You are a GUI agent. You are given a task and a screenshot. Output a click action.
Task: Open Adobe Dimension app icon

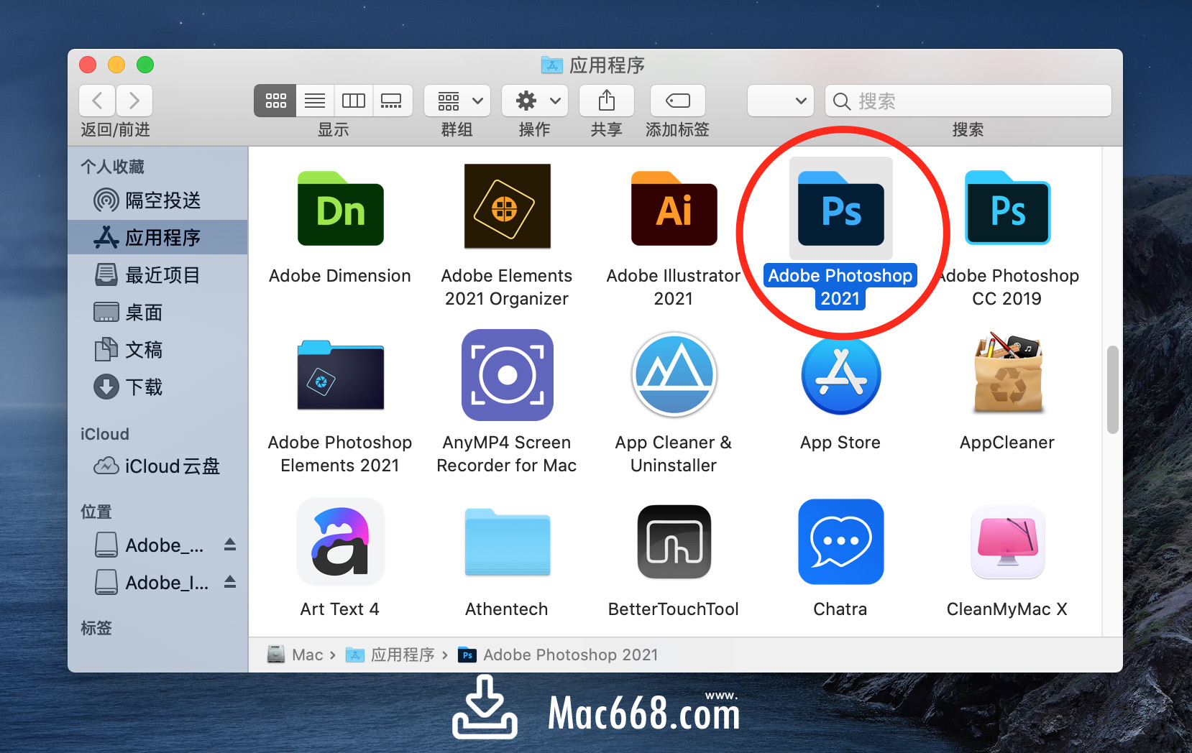340,208
